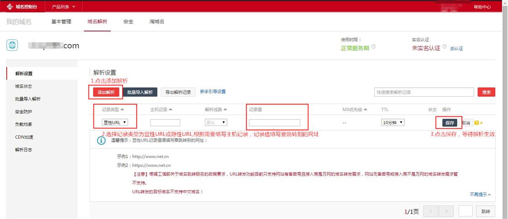508x219 pixels.
Task: Go to 我的域名 heading link
Action: (19, 22)
